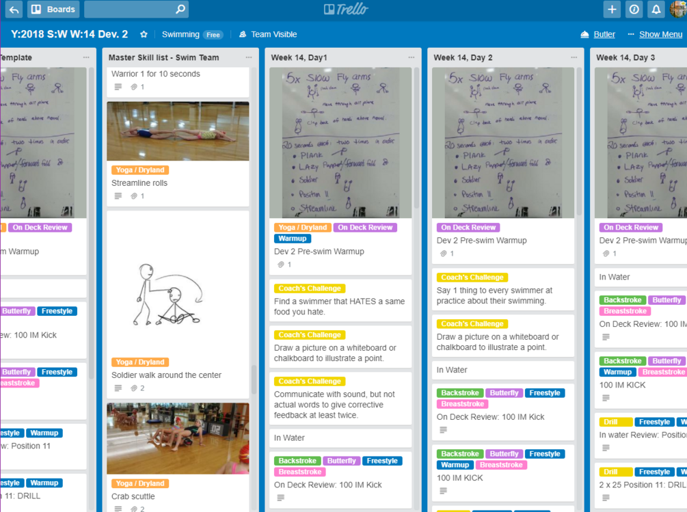Click the Week 14, Day1 list scrollbar
The height and width of the screenshot is (512, 687).
click(x=416, y=137)
